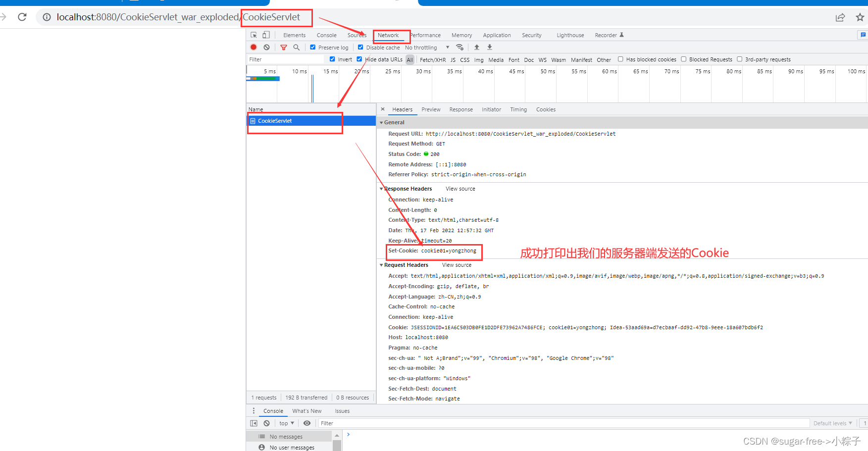The image size is (868, 451).
Task: Click View source for Request Headers
Action: pos(457,265)
